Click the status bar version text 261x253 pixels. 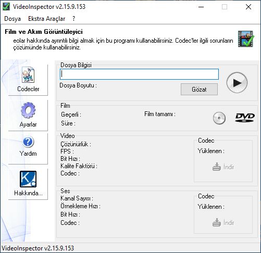(38, 248)
